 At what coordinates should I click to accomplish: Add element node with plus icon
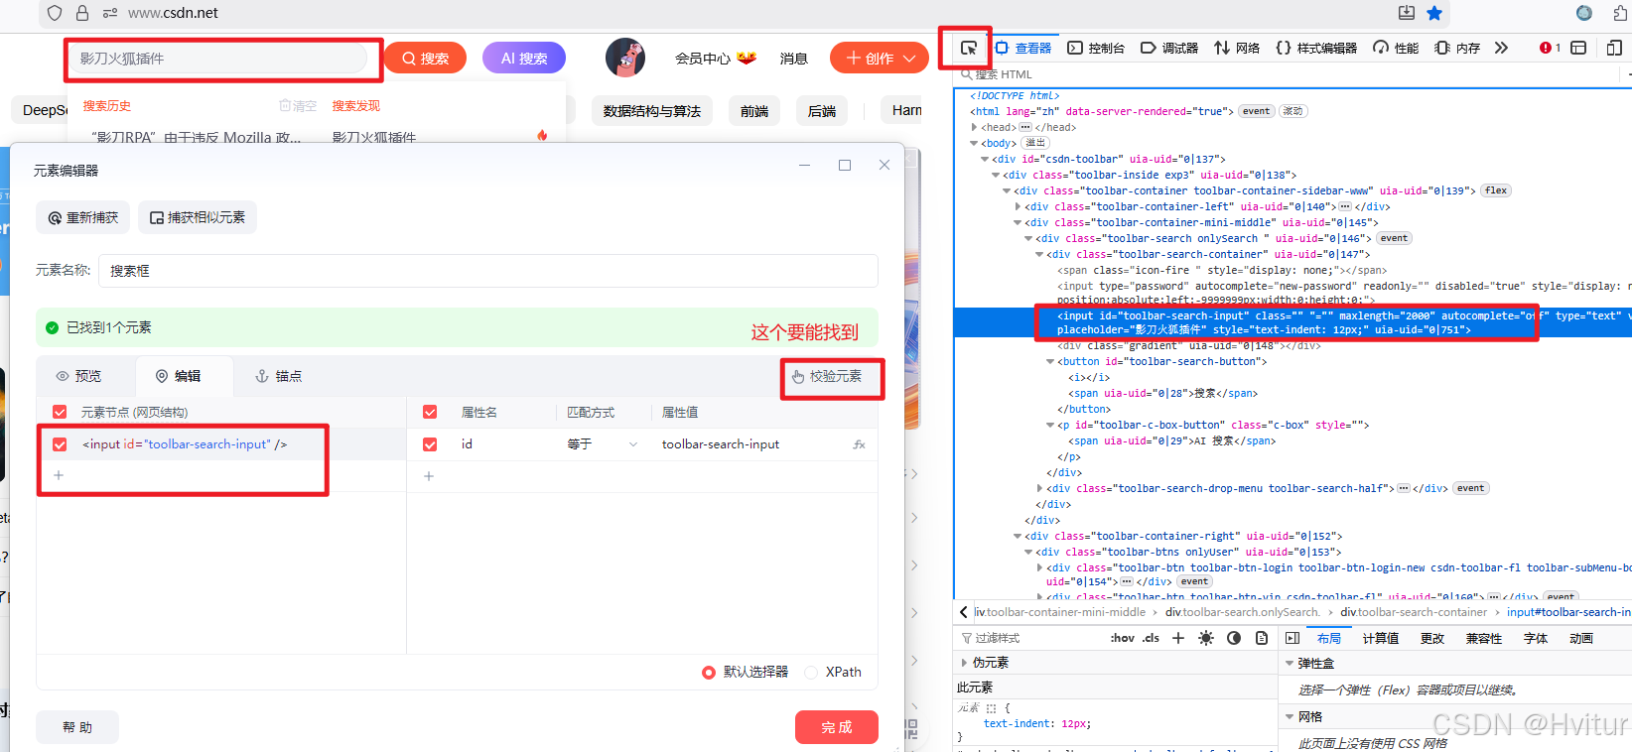coord(59,475)
